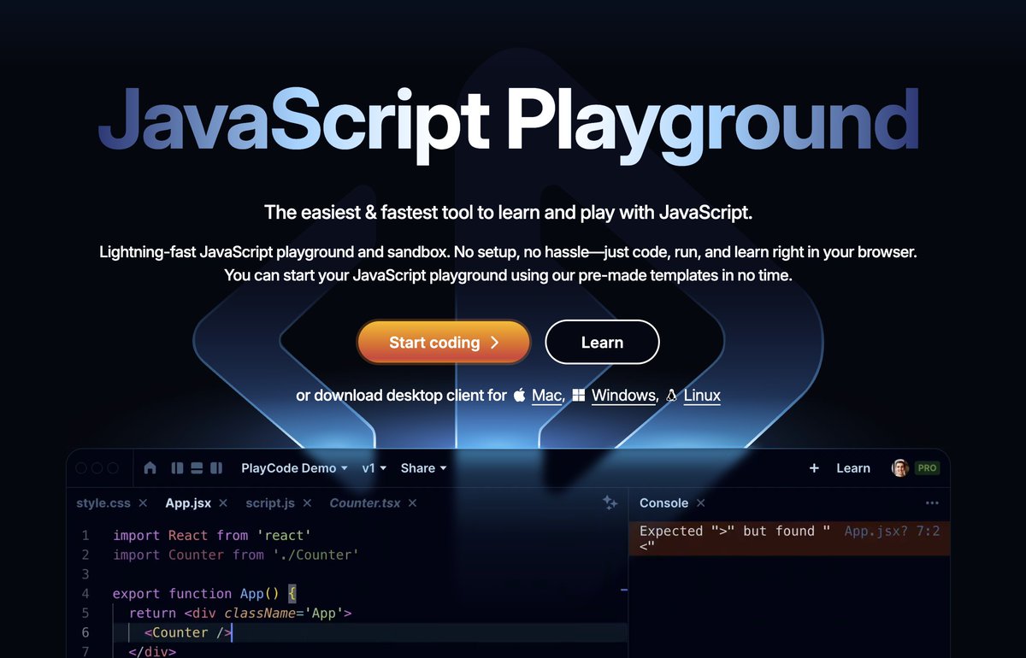Screen dimensions: 1026x658
Task: Switch to the script.js tab
Action: pos(270,503)
